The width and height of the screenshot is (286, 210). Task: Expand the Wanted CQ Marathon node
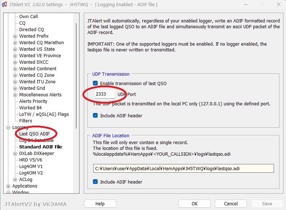[15, 43]
